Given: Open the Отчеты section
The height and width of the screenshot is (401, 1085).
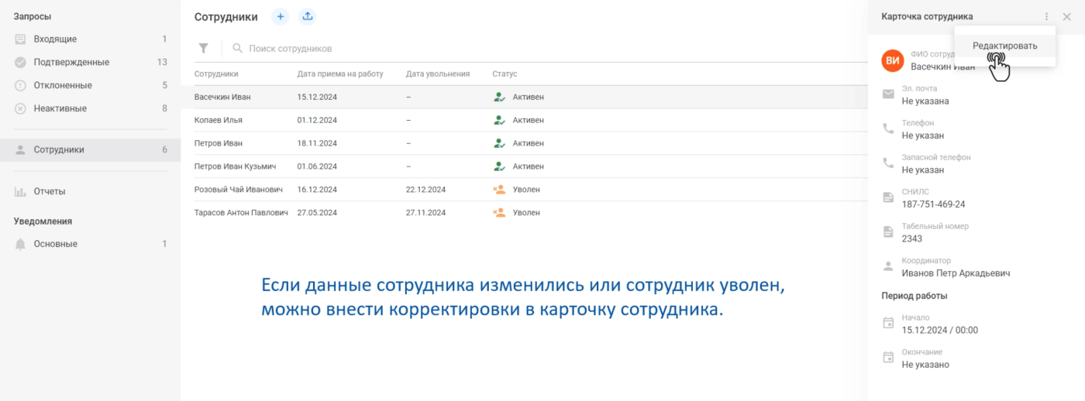Looking at the screenshot, I should point(50,191).
